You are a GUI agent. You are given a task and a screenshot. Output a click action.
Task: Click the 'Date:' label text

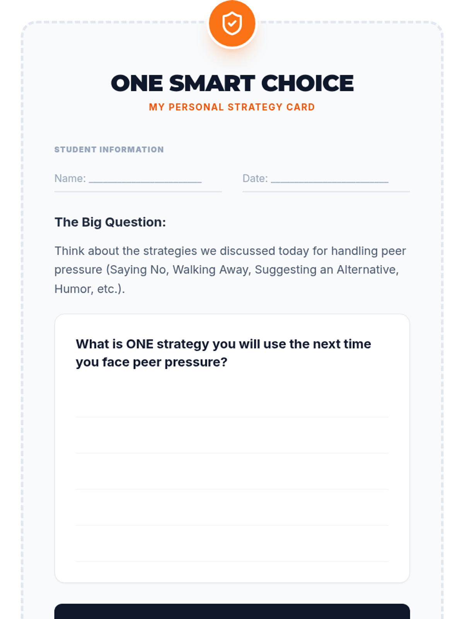tap(255, 179)
